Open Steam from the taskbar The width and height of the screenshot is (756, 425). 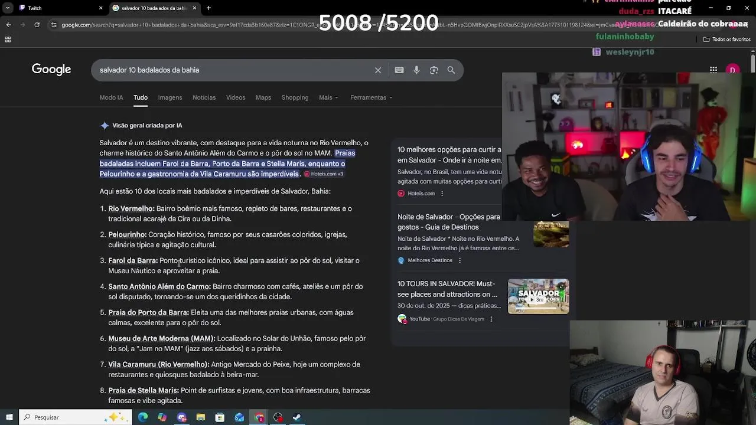[297, 417]
